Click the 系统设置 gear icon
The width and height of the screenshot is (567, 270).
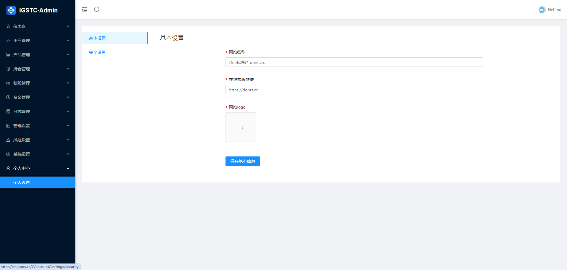pyautogui.click(x=8, y=154)
